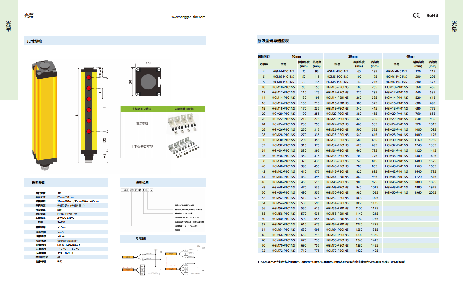Select the response time value ≤10ms
This screenshot has height=288, width=463.
[x=62, y=227]
